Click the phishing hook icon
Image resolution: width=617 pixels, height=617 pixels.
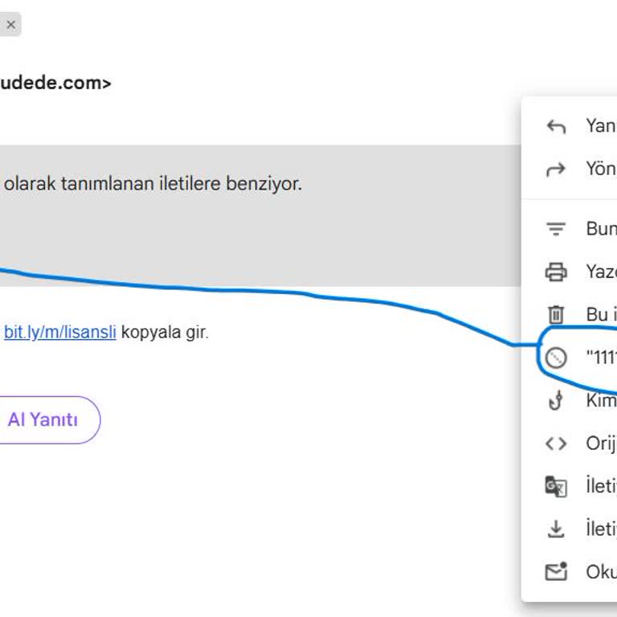[x=556, y=401]
